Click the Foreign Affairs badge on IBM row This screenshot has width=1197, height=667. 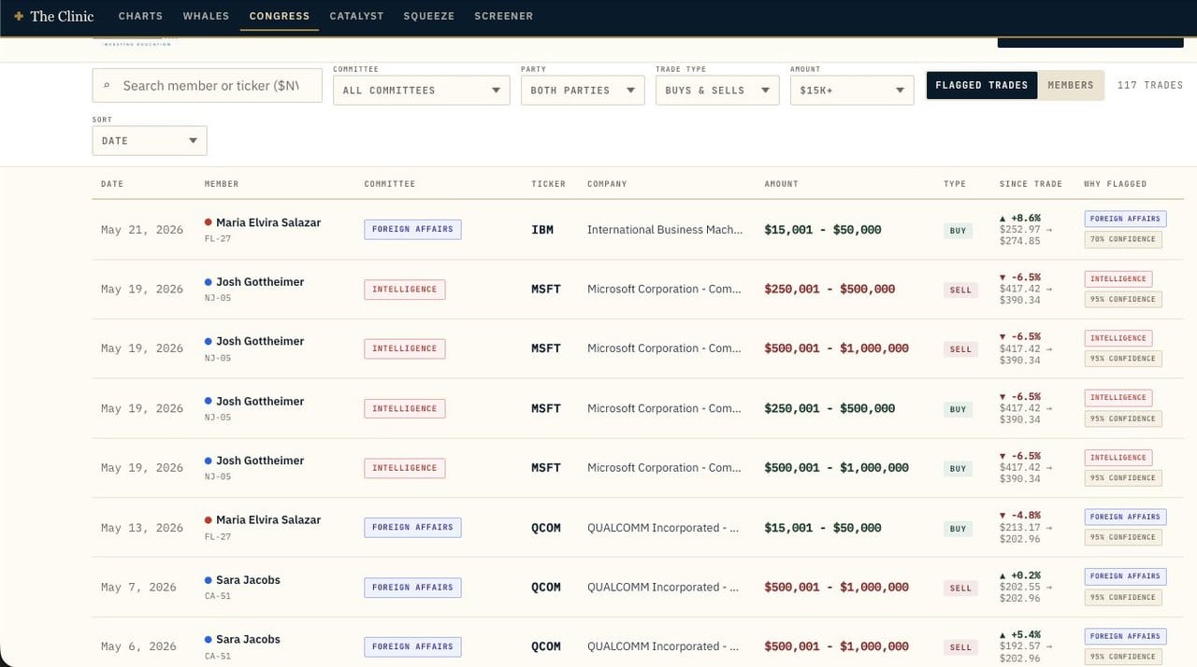tap(412, 229)
